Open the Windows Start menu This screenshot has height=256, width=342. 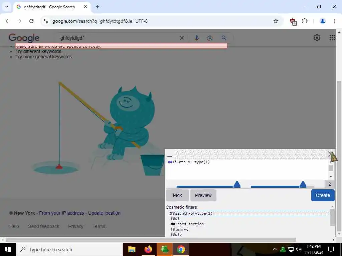8,249
